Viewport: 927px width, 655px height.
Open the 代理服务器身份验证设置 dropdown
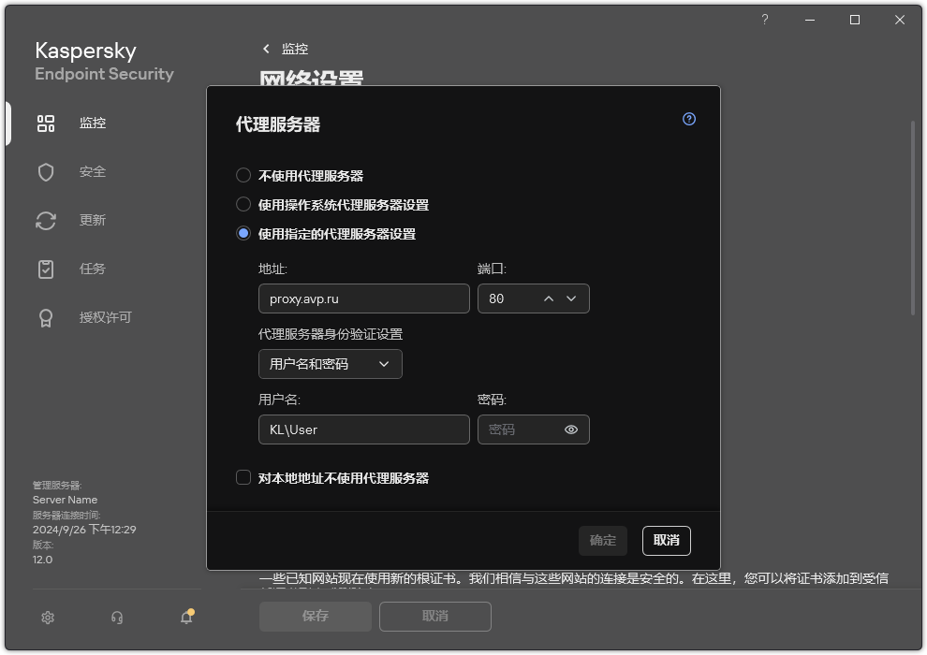[330, 364]
